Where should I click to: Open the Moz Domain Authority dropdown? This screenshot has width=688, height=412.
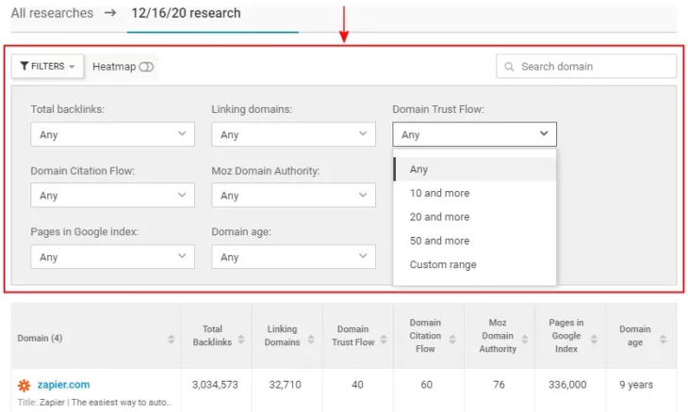(x=293, y=196)
